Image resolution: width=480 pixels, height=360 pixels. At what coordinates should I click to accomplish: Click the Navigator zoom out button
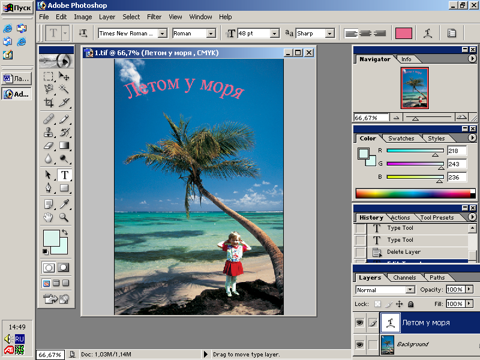point(396,117)
